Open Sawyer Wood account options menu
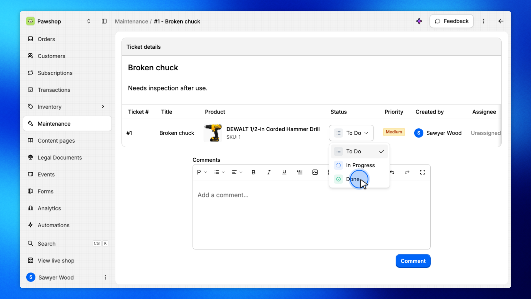531x299 pixels. pos(105,277)
